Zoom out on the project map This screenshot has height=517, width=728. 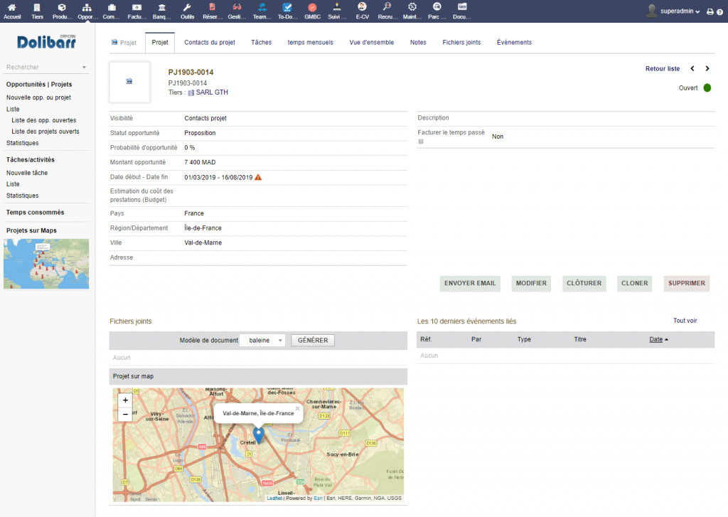click(x=126, y=414)
